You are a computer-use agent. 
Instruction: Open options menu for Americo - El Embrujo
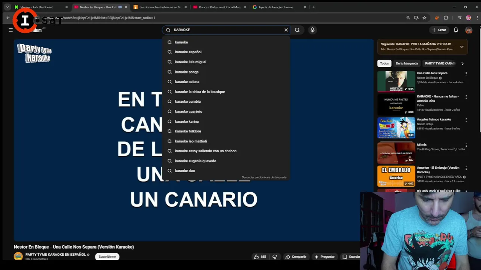click(466, 168)
